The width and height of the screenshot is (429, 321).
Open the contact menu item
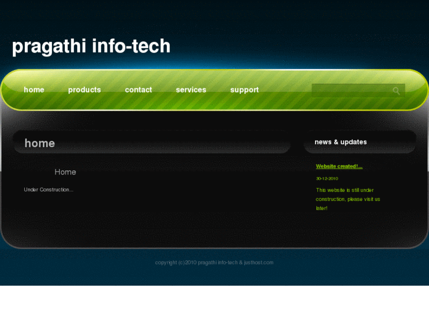pyautogui.click(x=139, y=90)
